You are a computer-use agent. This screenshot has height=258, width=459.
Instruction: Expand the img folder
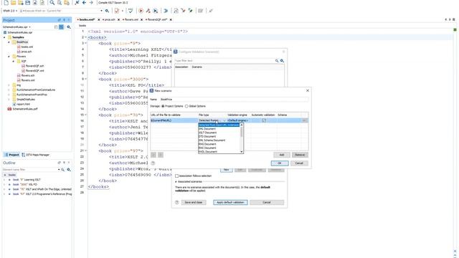9,85
